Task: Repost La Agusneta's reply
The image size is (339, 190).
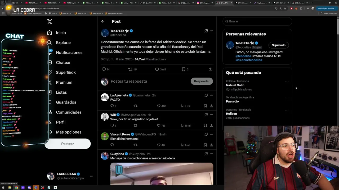Action: [135, 106]
